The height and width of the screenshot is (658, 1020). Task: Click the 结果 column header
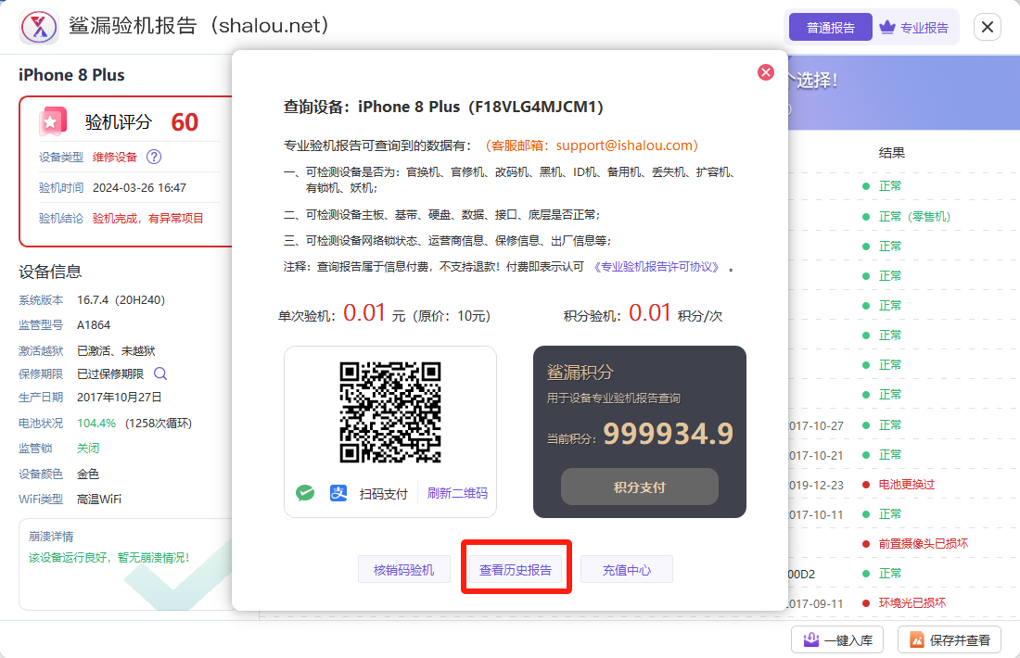point(892,153)
